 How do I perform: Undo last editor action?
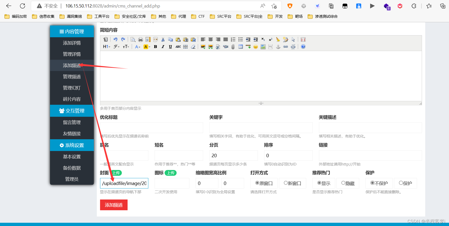(x=116, y=39)
